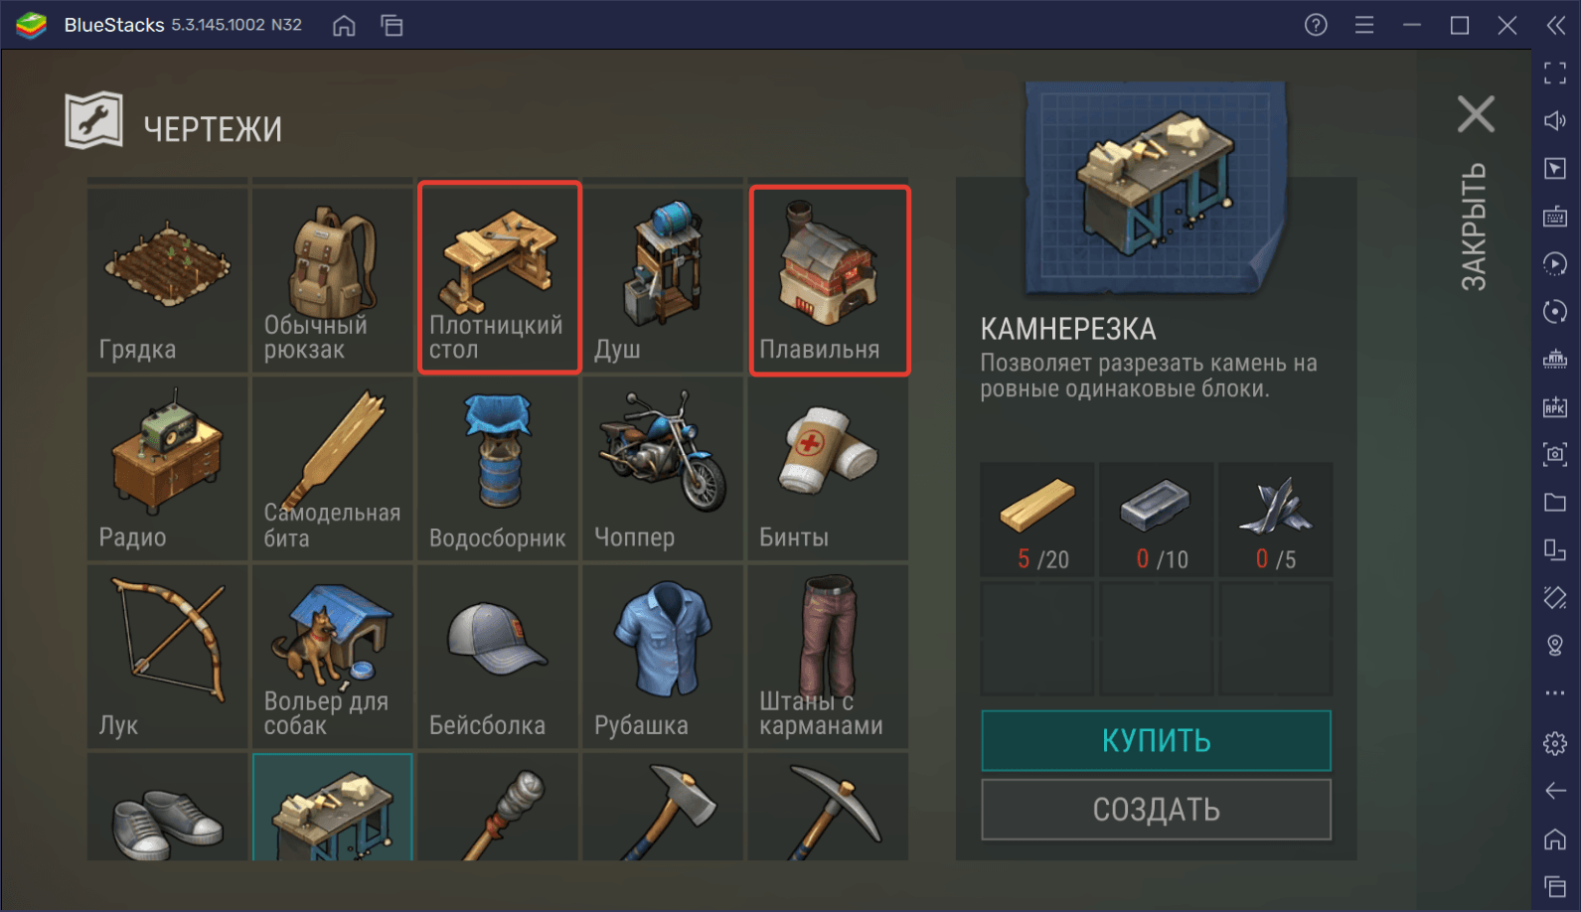1581x912 pixels.
Task: Select the Плотницкий стол blueprint
Action: point(499,278)
